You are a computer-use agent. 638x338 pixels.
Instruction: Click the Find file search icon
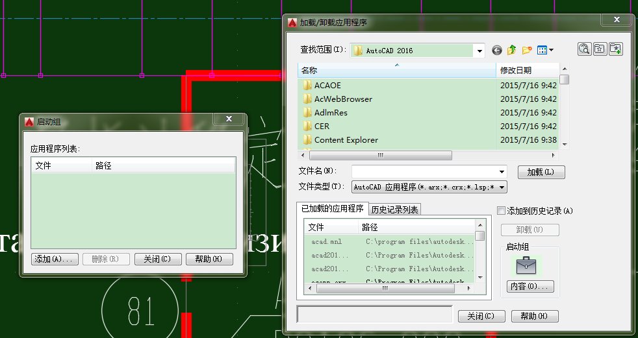click(x=584, y=49)
